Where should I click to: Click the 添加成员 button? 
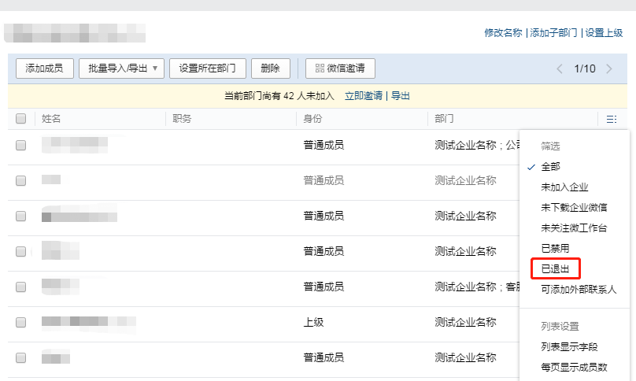coord(44,68)
